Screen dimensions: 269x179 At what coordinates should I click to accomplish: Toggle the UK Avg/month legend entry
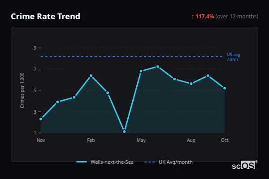click(x=169, y=162)
